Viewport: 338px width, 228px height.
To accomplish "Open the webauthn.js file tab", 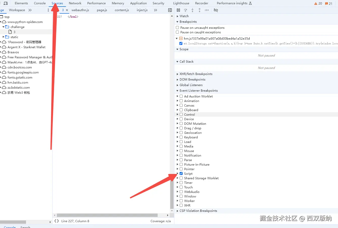I will click(80, 10).
